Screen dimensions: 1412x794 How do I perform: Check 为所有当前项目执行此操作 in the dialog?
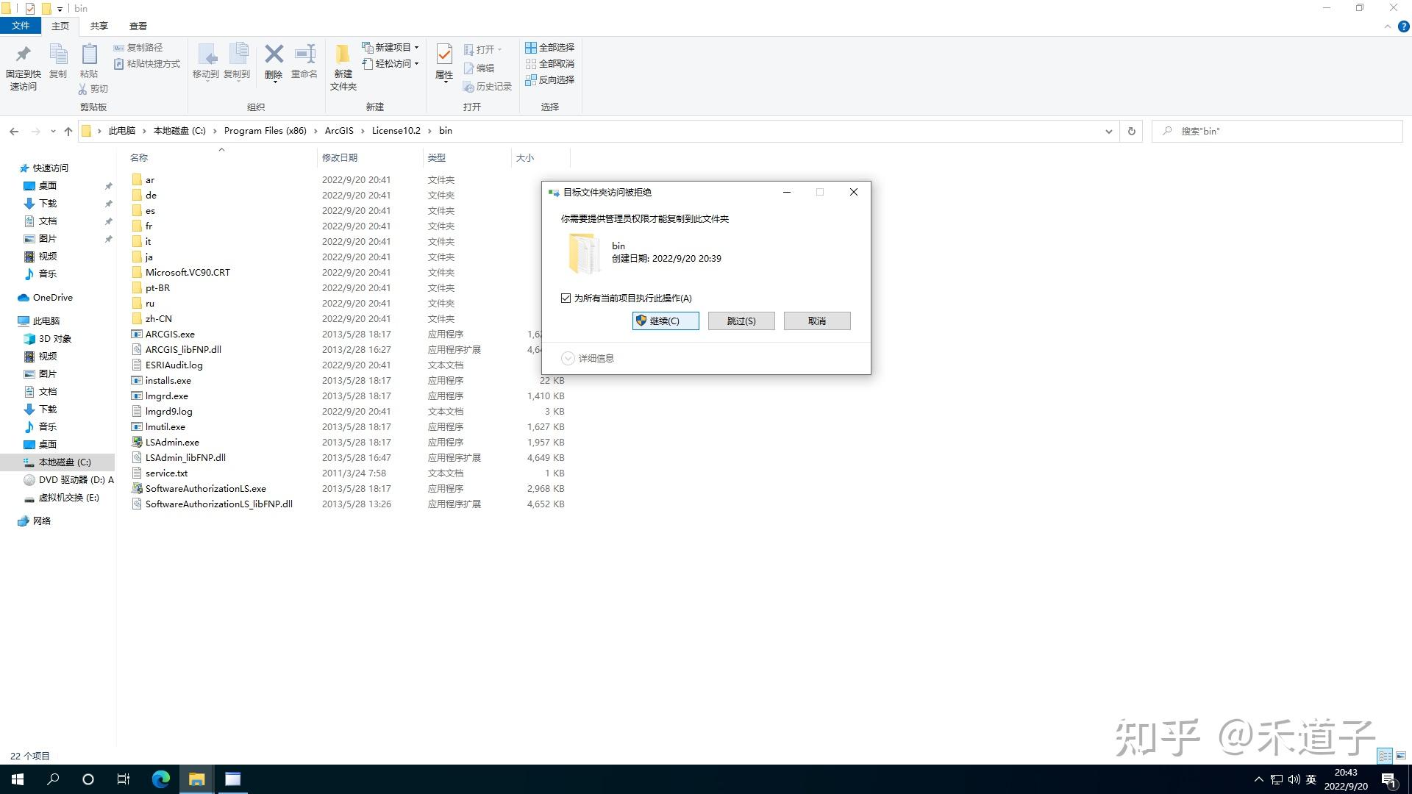pos(566,298)
